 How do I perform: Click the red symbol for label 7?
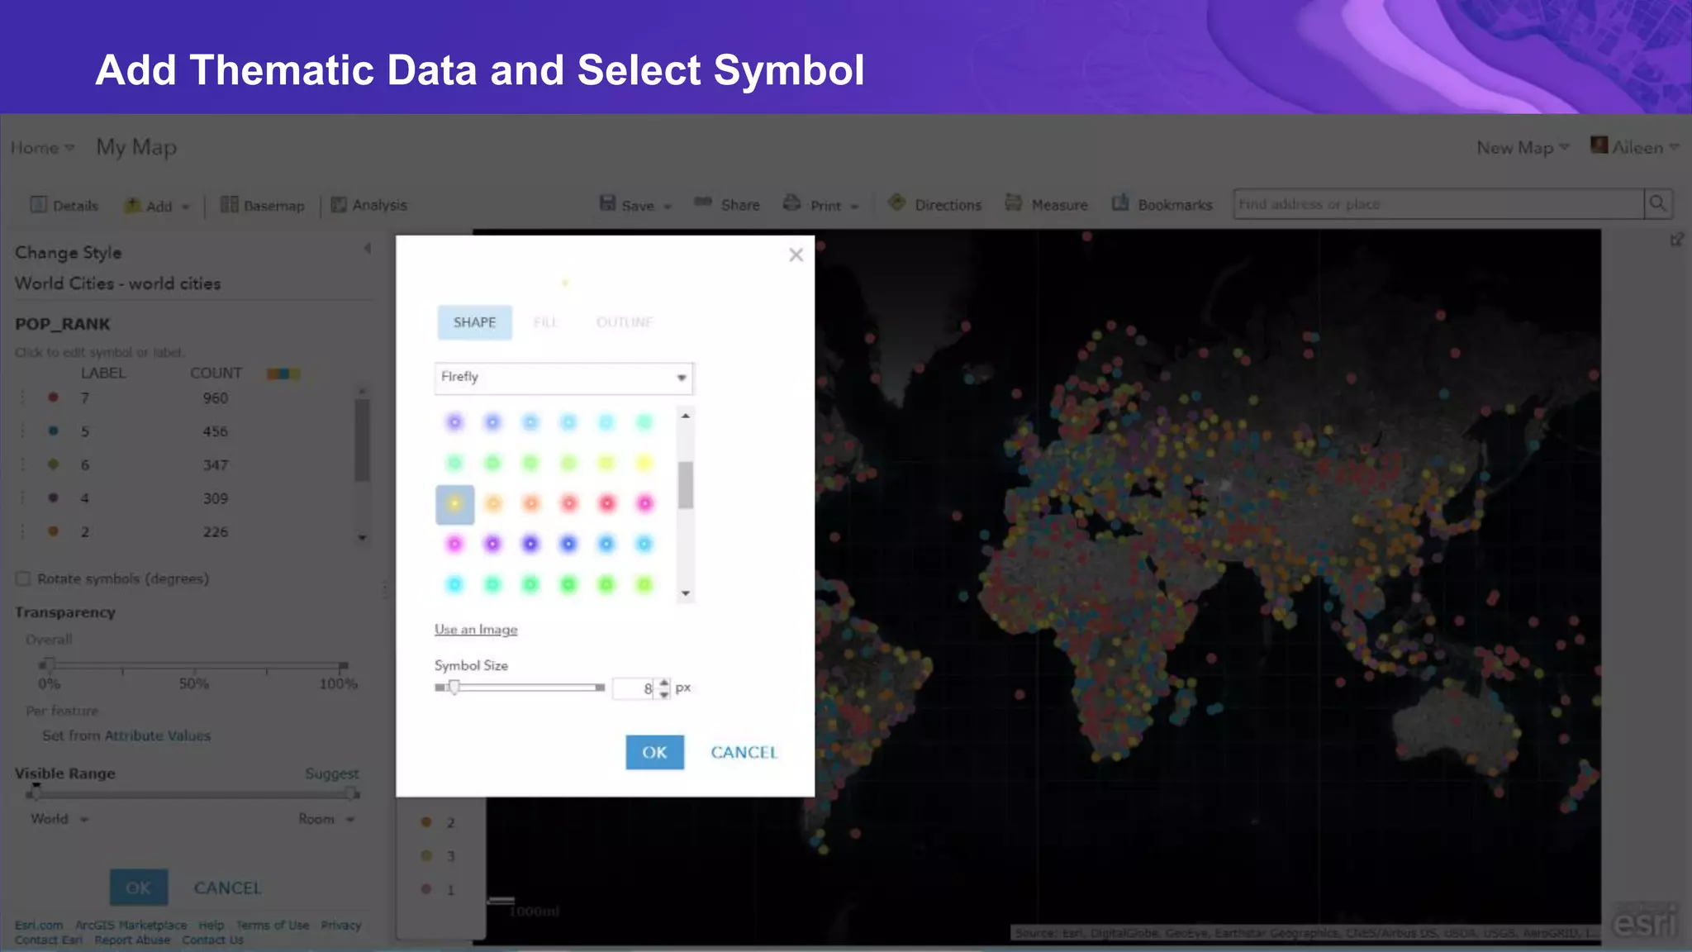(x=53, y=397)
